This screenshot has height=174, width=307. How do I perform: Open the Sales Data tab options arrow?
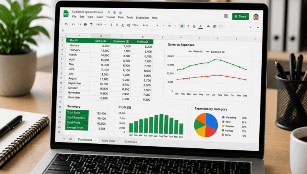coord(118,141)
